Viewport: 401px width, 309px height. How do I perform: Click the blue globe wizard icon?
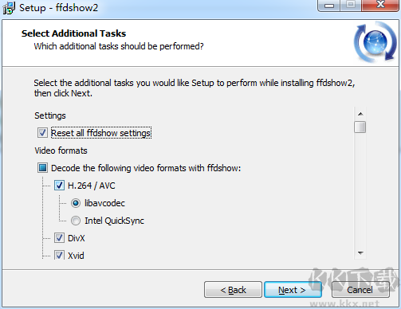coord(375,42)
